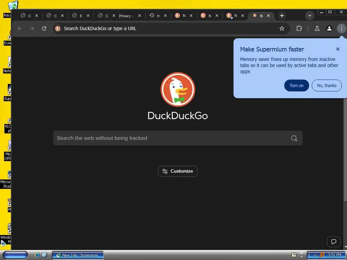Dismiss the Make Supermium faster popup

click(x=338, y=49)
